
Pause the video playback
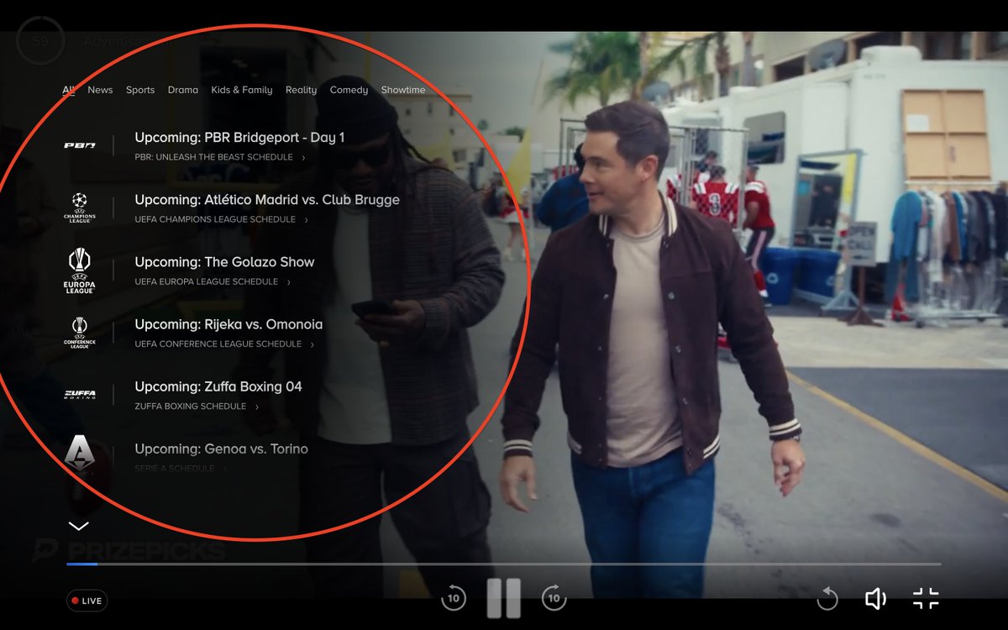click(x=504, y=598)
